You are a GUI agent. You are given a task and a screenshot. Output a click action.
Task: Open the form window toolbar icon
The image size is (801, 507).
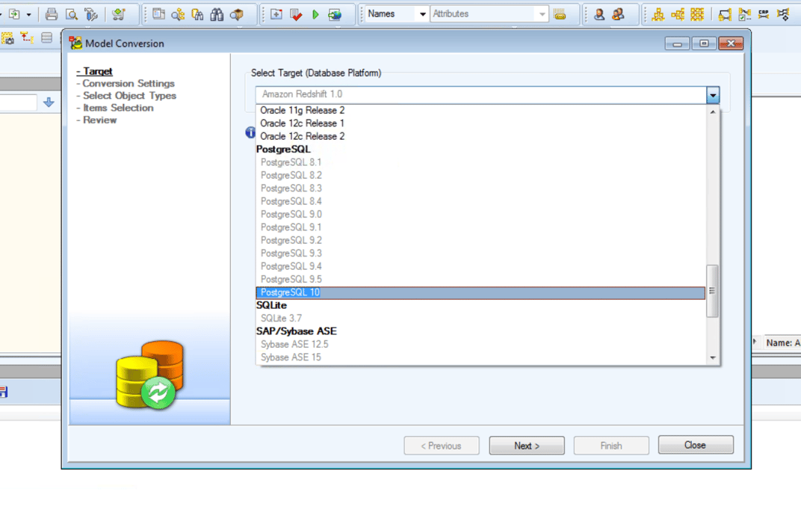pyautogui.click(x=158, y=14)
